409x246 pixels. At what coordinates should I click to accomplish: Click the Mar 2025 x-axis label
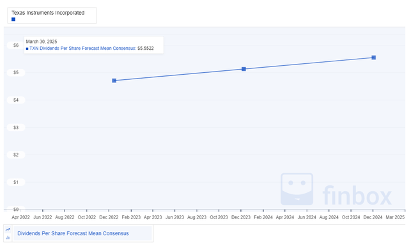395,217
